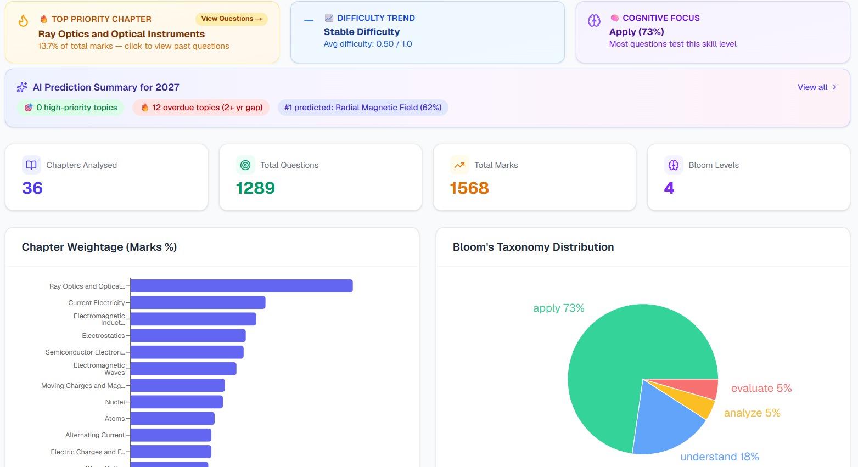
Task: Click the flame icon in Top Priority card
Action: [23, 21]
